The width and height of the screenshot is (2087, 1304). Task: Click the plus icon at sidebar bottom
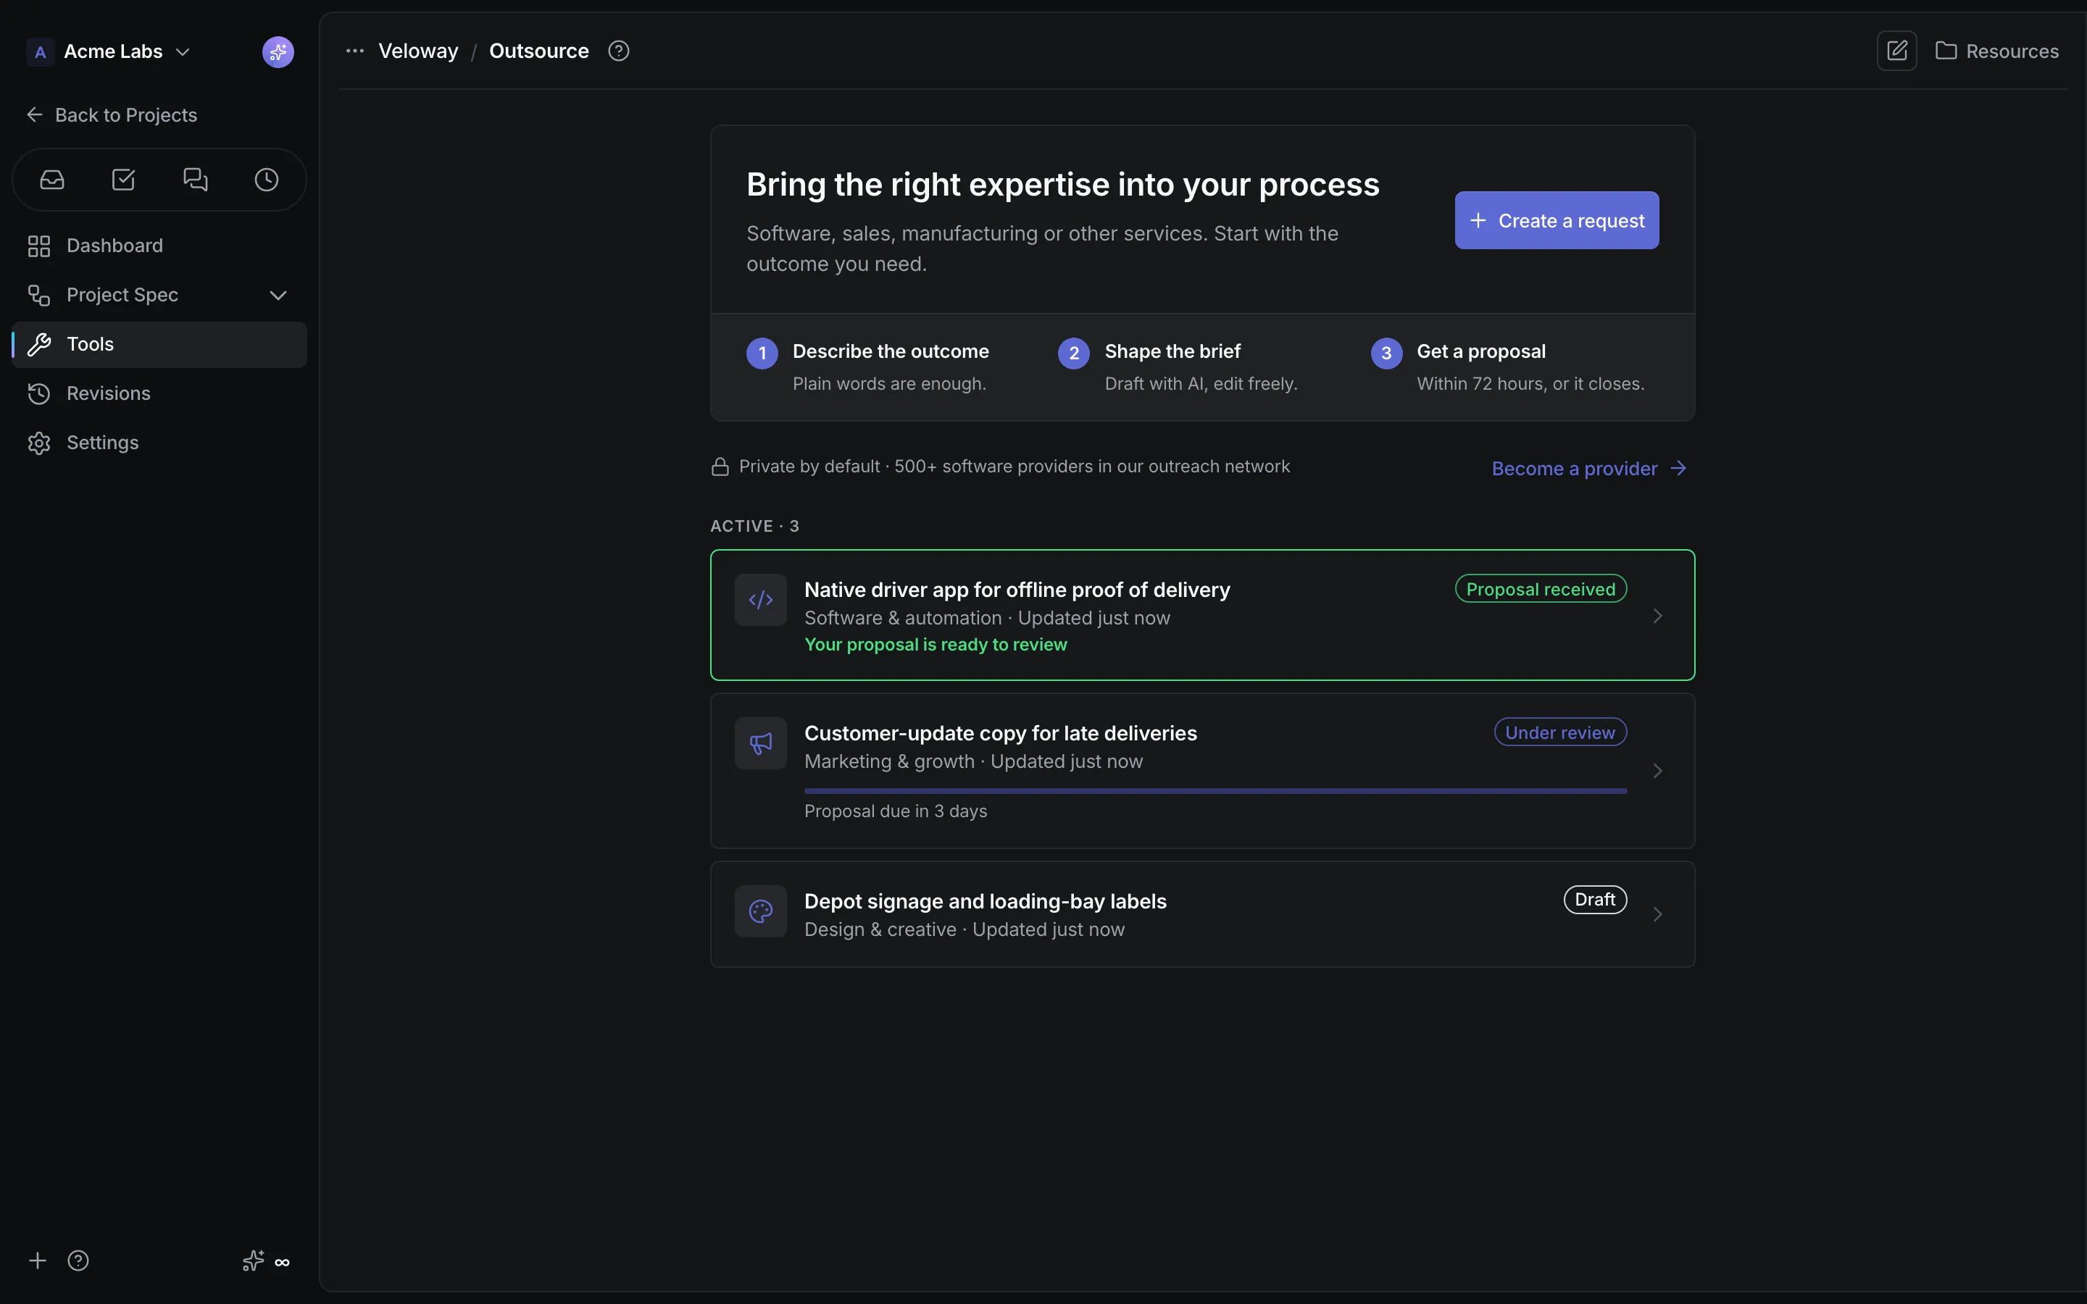coord(37,1261)
